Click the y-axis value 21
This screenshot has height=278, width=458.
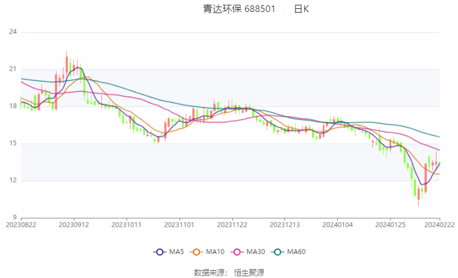tap(13, 69)
